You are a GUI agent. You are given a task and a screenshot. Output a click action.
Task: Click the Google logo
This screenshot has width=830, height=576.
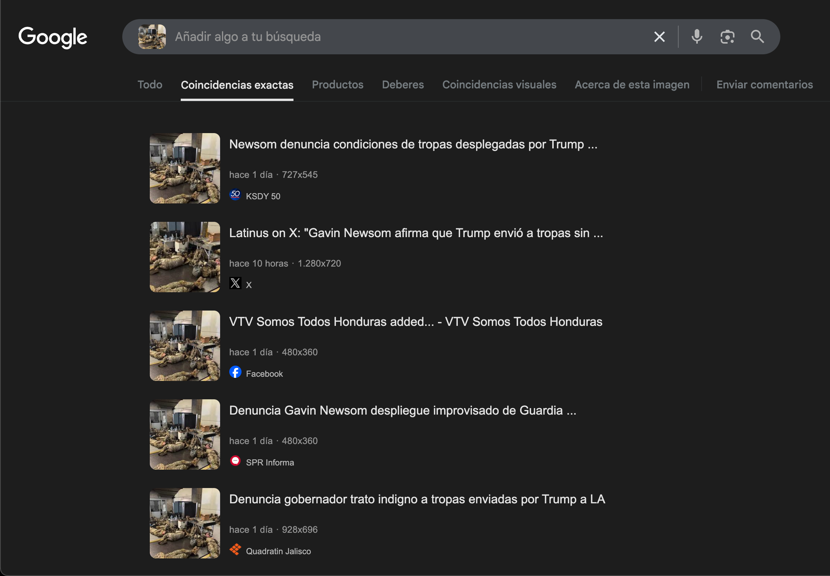[53, 37]
